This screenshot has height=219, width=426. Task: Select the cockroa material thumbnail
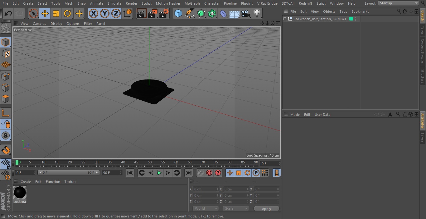pos(20,193)
